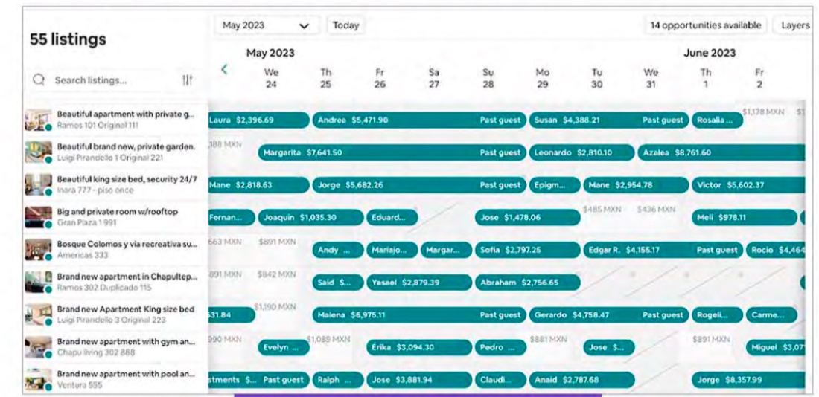
Task: Open Laura $2,396.69 reservation
Action: coord(259,120)
